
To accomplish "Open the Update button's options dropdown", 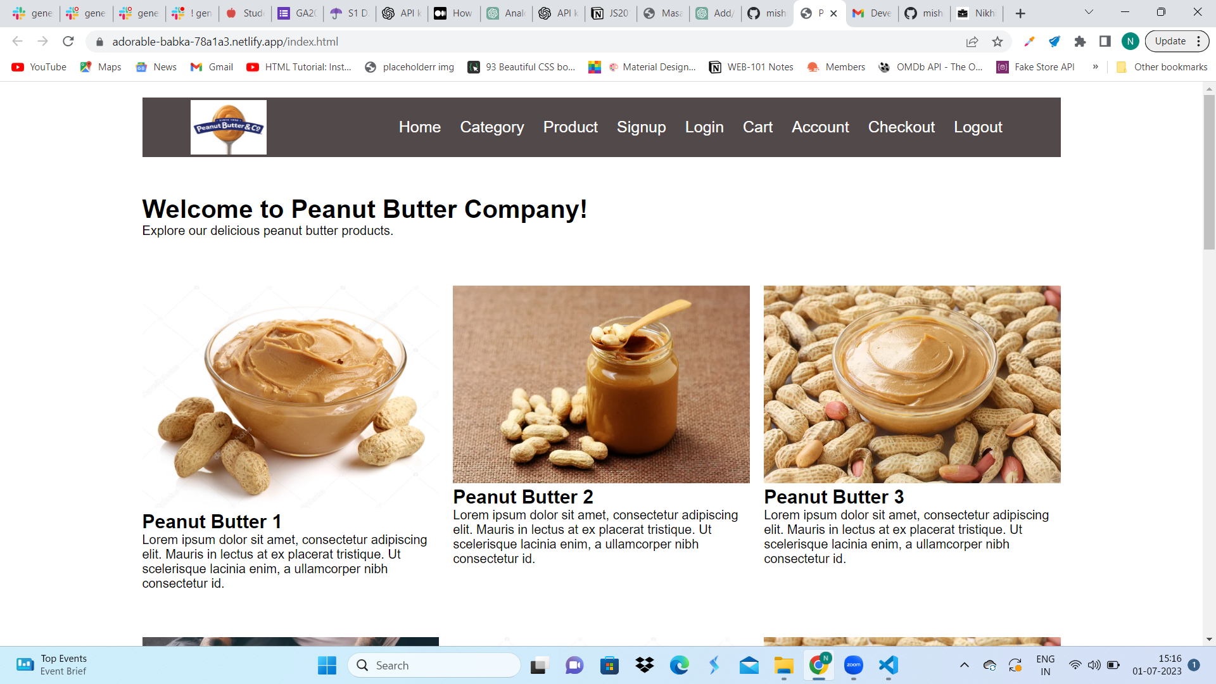I will tap(1200, 41).
